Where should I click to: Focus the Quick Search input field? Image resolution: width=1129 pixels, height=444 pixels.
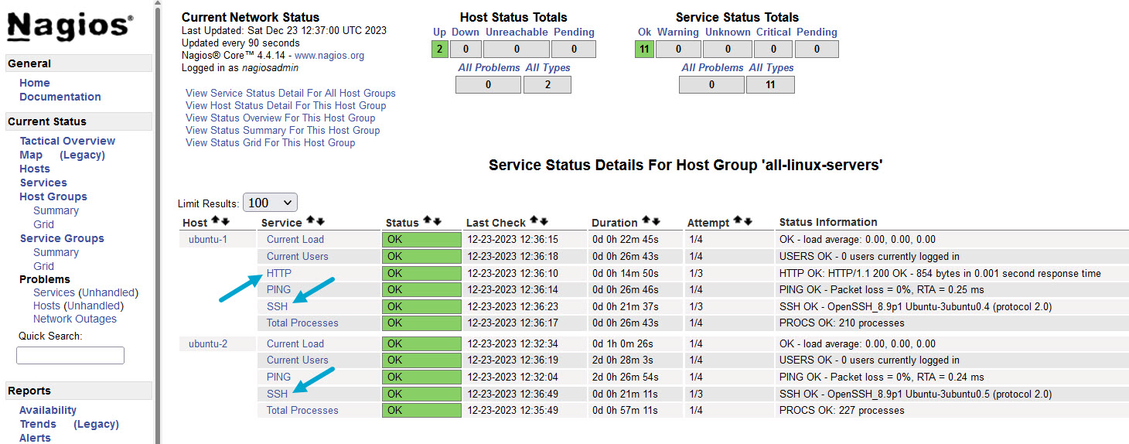(x=70, y=355)
